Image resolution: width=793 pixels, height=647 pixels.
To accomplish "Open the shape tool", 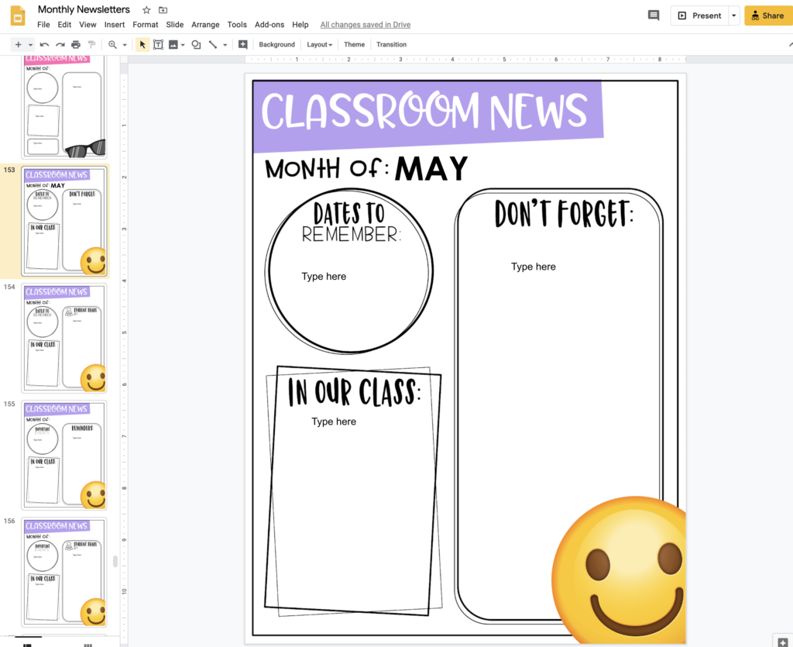I will (x=196, y=44).
